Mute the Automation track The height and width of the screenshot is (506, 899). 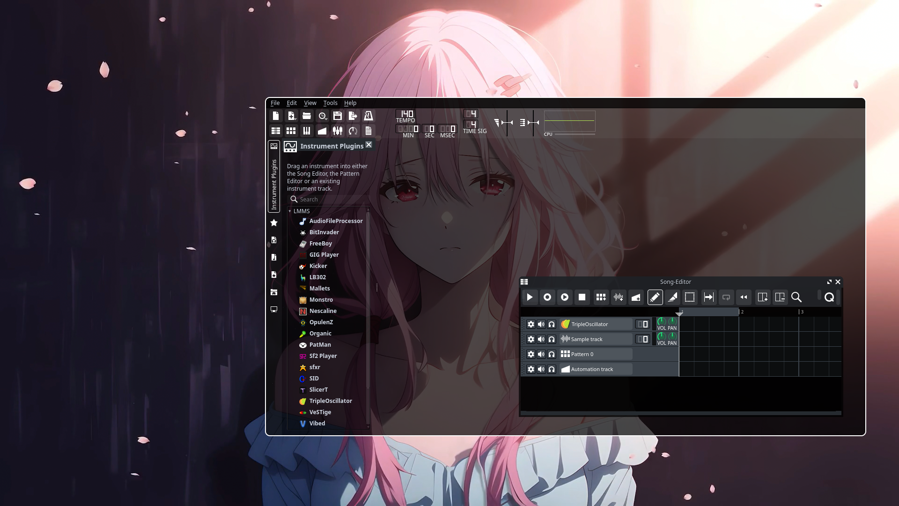click(541, 369)
